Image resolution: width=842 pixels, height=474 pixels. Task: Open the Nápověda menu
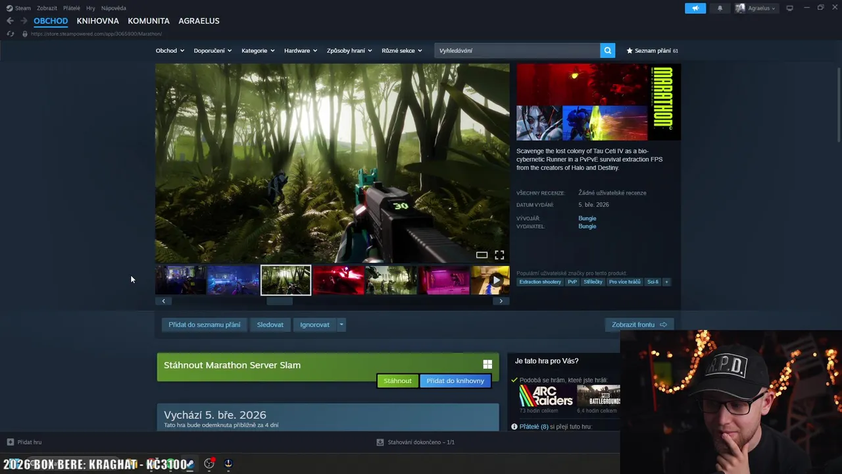114,9
